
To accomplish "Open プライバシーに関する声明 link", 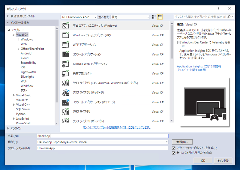I will (x=191, y=70).
